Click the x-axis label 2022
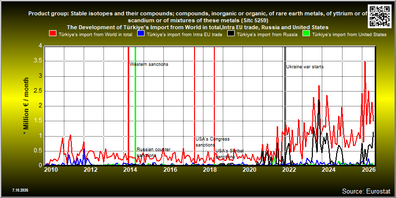396x198 pixels. coord(289,169)
